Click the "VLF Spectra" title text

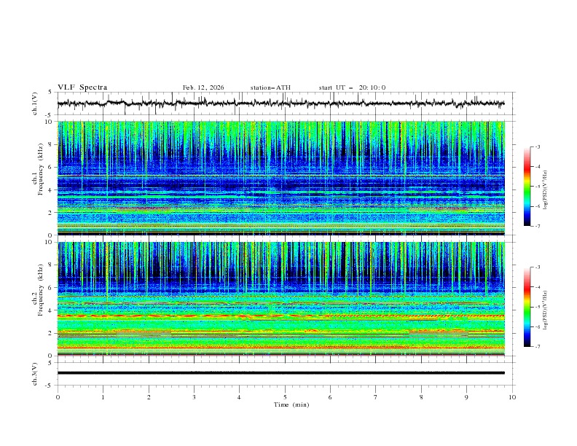coord(82,87)
